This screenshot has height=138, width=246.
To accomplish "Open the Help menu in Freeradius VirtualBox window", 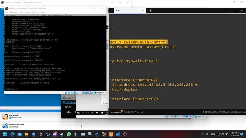I will [x=43, y=13].
